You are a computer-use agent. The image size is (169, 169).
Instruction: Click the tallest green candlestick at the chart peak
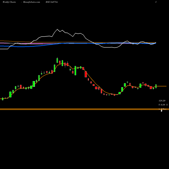click(57, 60)
